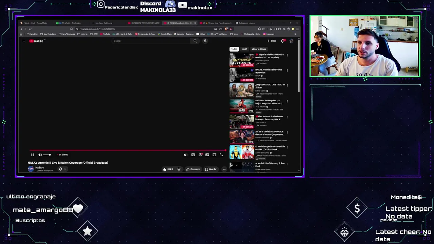The width and height of the screenshot is (434, 244).
Task: Switch to Spectator Dashboard browser tab
Action: click(107, 23)
